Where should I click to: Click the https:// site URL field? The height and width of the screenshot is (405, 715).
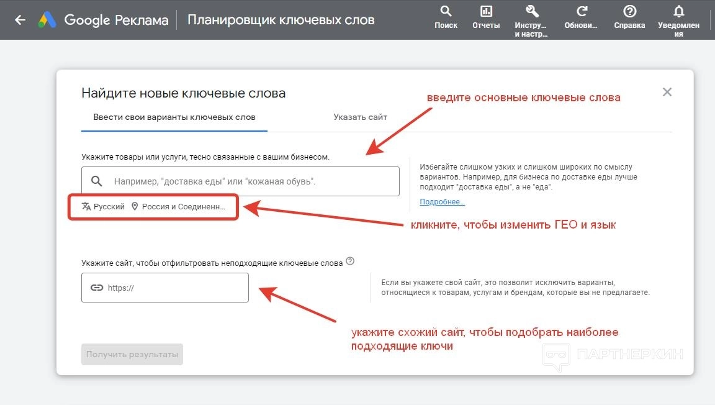tap(165, 288)
